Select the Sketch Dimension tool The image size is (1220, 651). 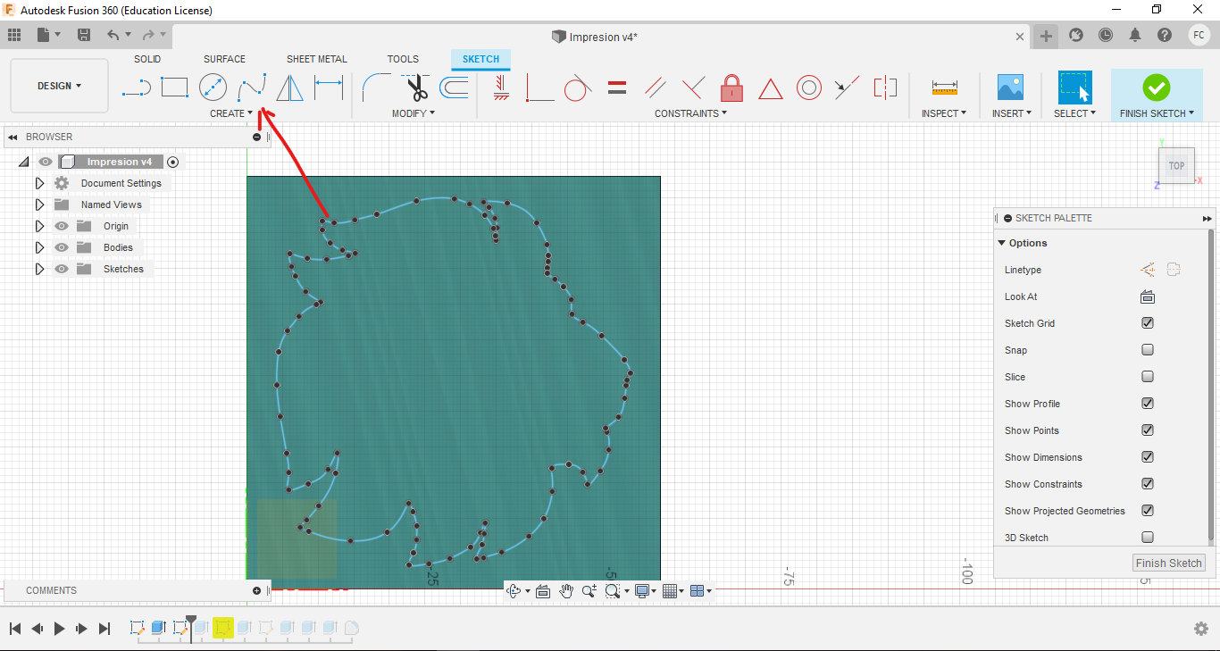pyautogui.click(x=329, y=87)
